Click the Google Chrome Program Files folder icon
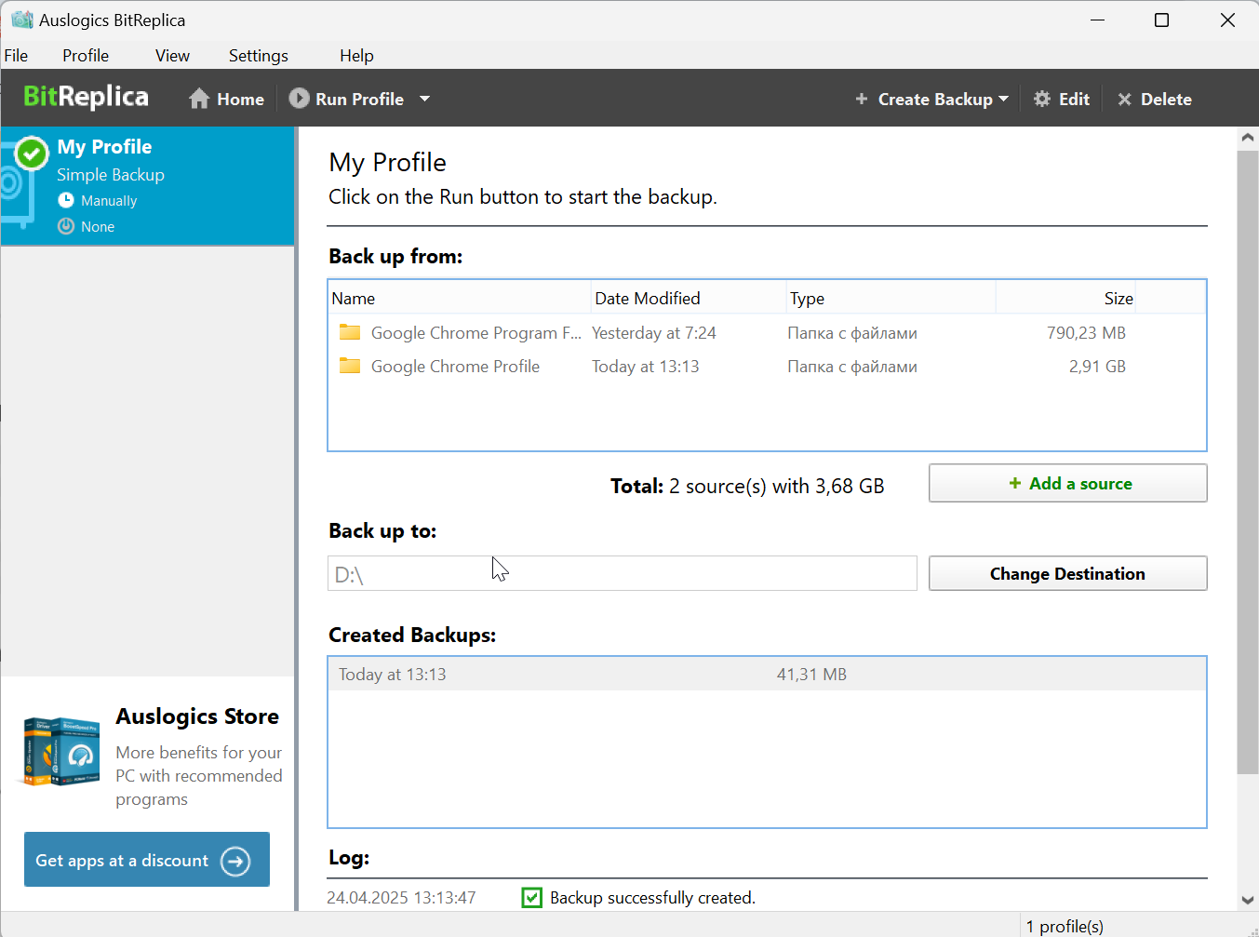The width and height of the screenshot is (1259, 937). coord(350,332)
